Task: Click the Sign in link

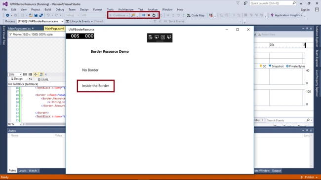Action: (x=305, y=10)
